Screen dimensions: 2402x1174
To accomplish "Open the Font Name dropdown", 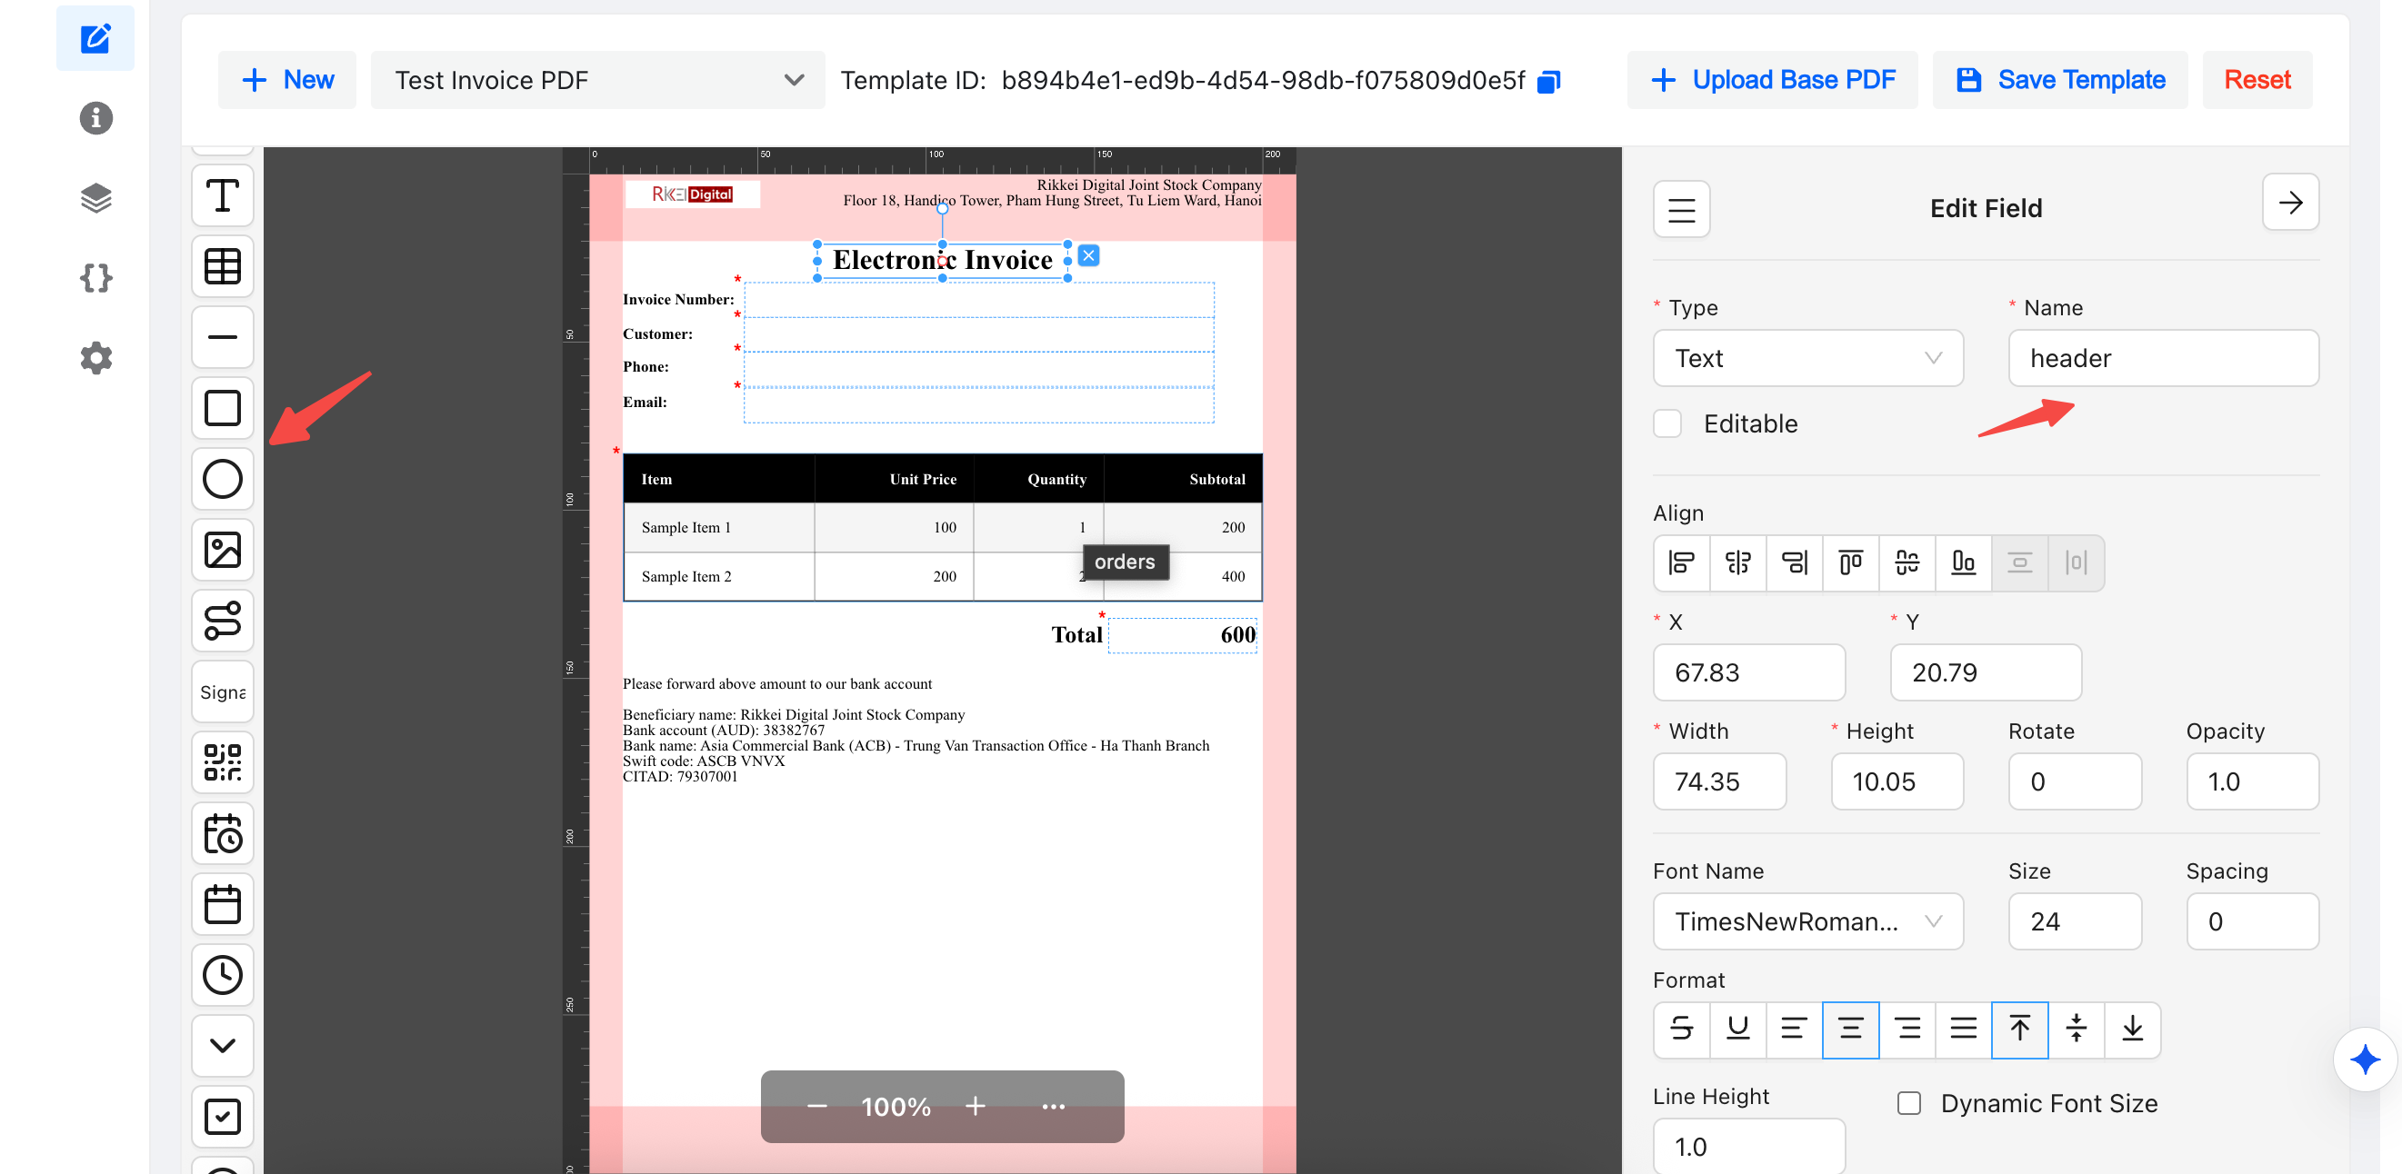I will (1807, 921).
